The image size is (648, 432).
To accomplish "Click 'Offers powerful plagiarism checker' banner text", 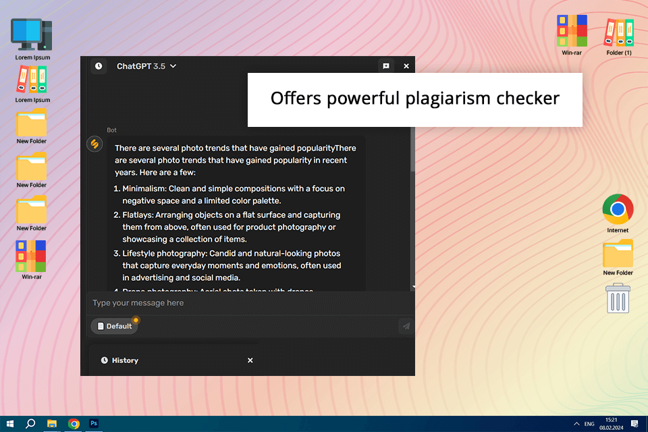I will click(x=414, y=99).
